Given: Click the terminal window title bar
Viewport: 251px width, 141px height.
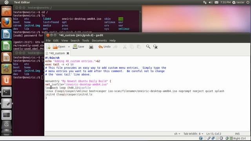Looking at the screenshot, I should tap(77, 7).
